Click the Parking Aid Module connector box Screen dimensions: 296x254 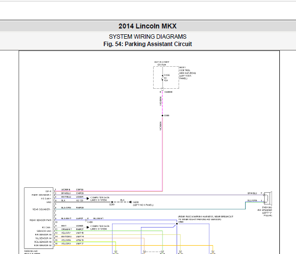pyautogui.click(x=39, y=218)
